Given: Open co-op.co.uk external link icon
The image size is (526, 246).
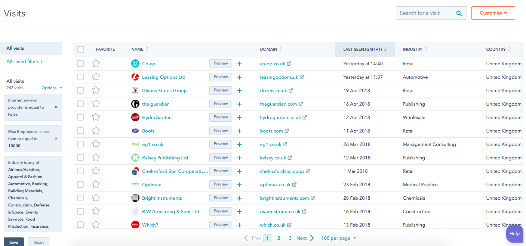Looking at the screenshot, I should click(x=289, y=64).
